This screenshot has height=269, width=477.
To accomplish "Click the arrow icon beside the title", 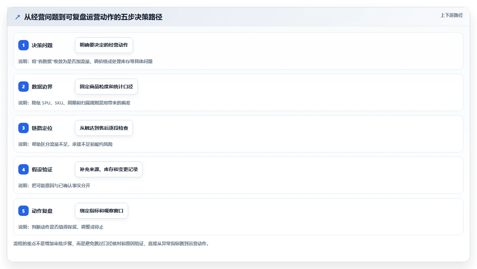I will [17, 17].
